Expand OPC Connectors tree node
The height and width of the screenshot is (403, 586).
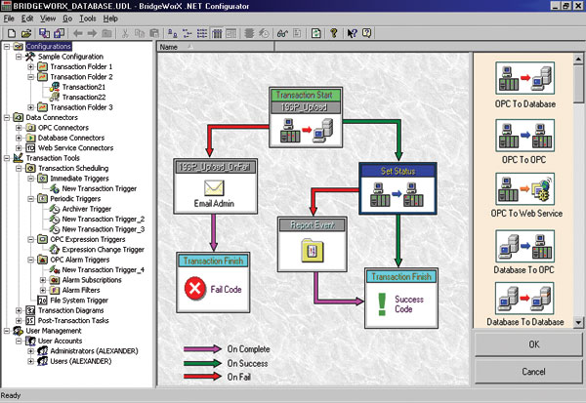pos(19,128)
